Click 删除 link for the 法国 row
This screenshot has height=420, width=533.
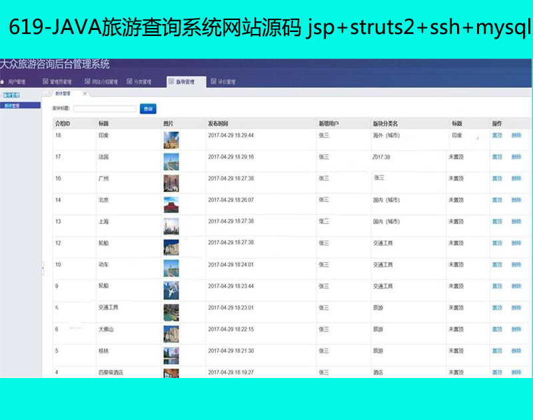(x=516, y=157)
